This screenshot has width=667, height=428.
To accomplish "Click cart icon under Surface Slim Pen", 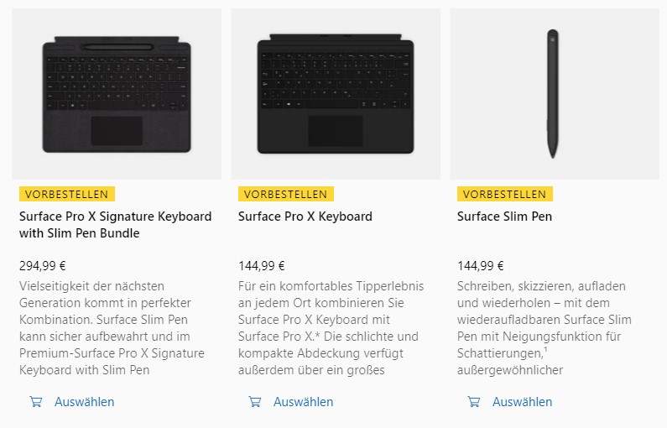I will point(474,402).
